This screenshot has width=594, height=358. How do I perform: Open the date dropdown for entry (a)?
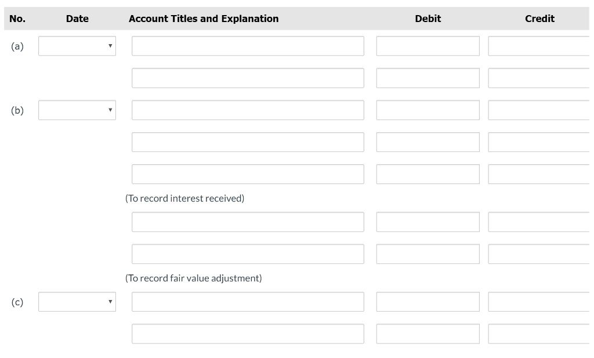coord(77,46)
